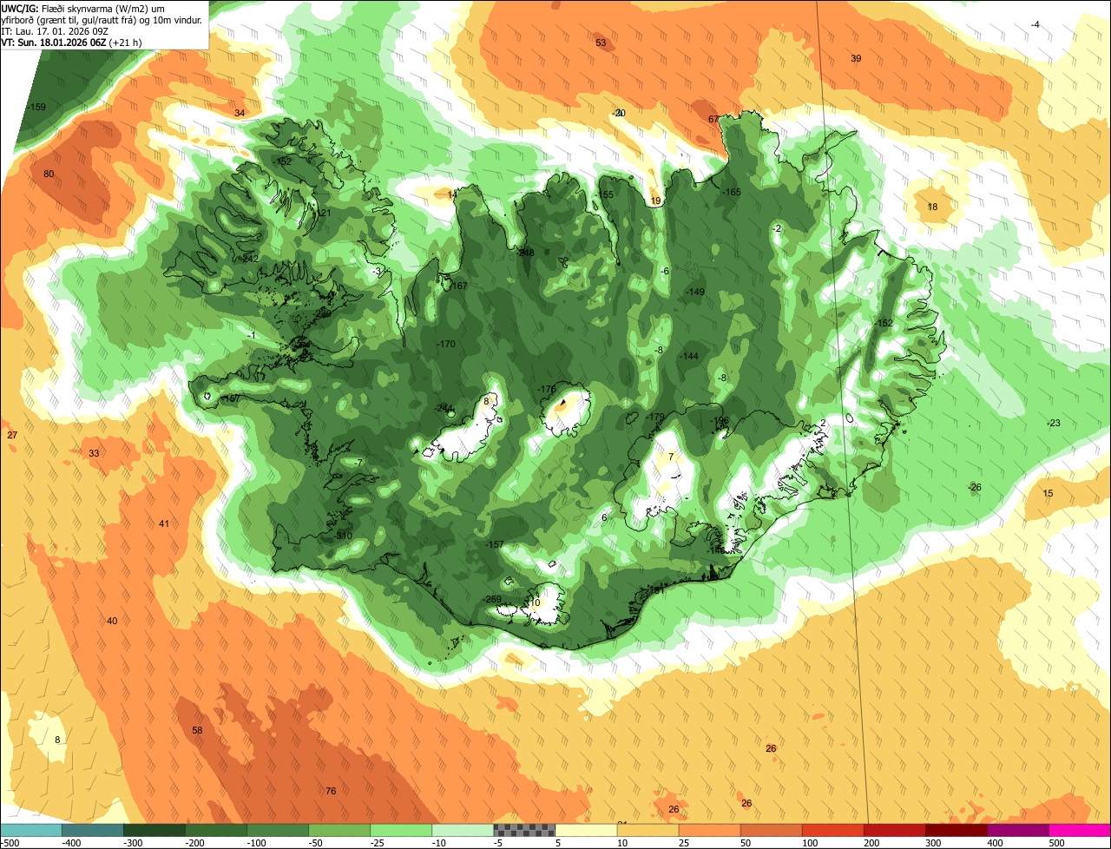The image size is (1111, 849).
Task: Click the purple swatch between 400 and 500
Action: point(1017,830)
